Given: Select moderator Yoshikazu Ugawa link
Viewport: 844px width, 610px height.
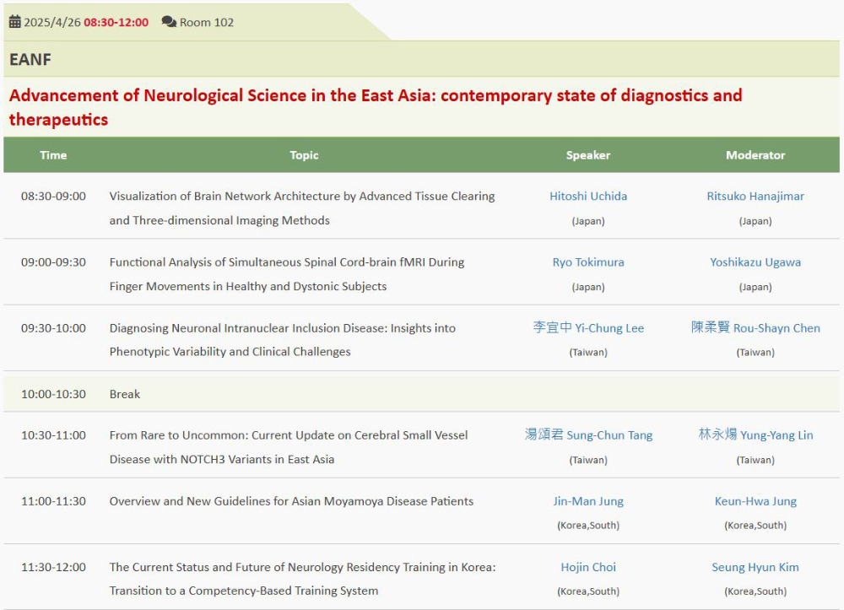Looking at the screenshot, I should point(755,262).
